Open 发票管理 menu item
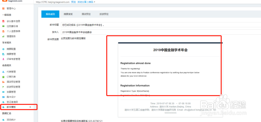This screenshot has width=261, height=122. (11, 92)
